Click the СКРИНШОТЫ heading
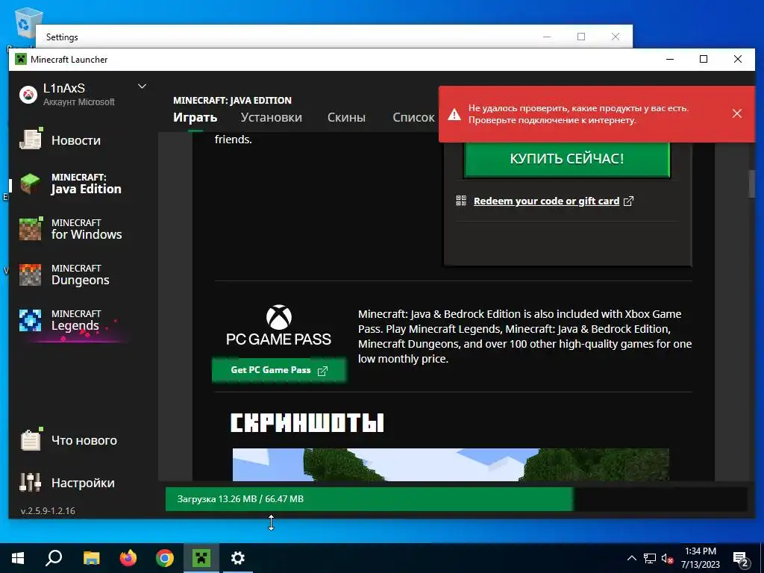The height and width of the screenshot is (573, 764). click(307, 423)
